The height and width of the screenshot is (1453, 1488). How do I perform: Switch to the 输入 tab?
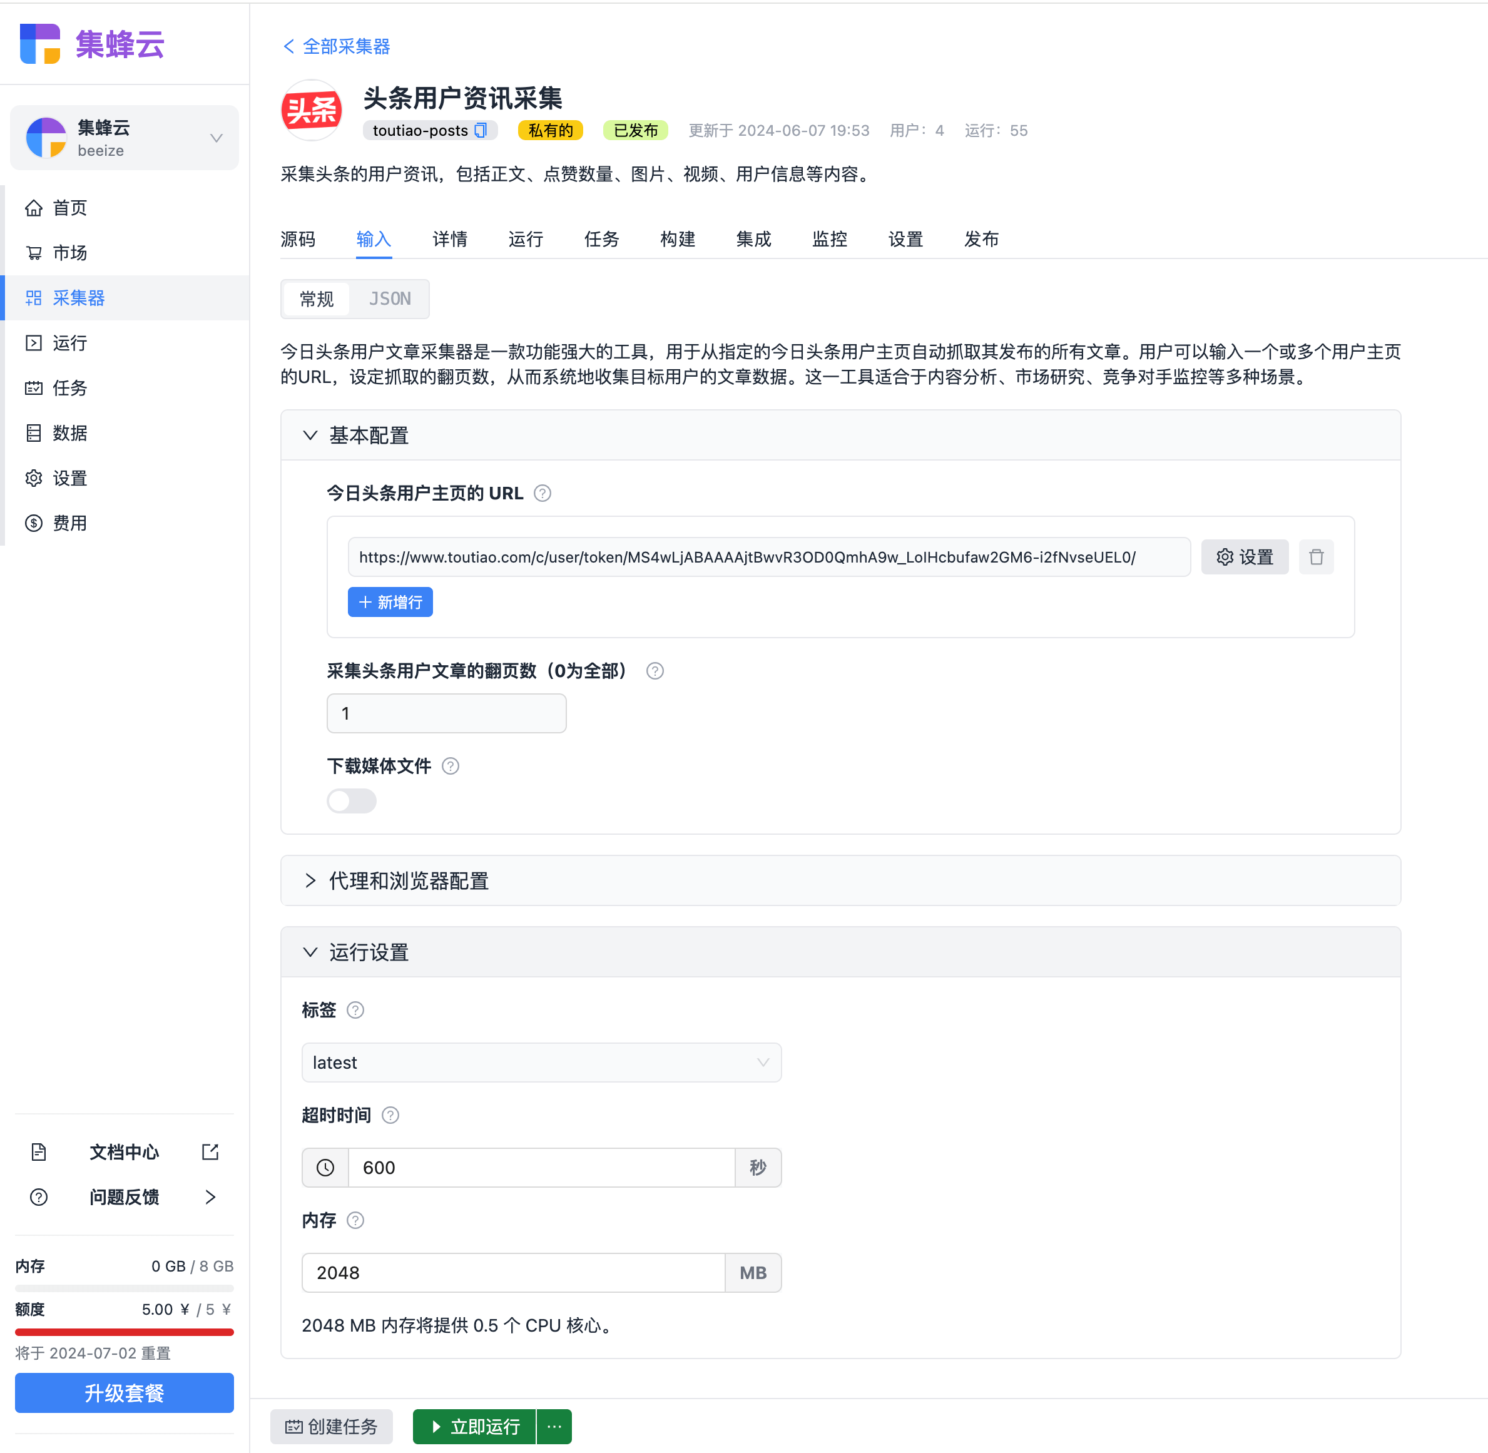(x=374, y=239)
